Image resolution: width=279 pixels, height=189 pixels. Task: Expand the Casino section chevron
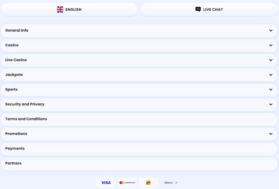(x=271, y=45)
